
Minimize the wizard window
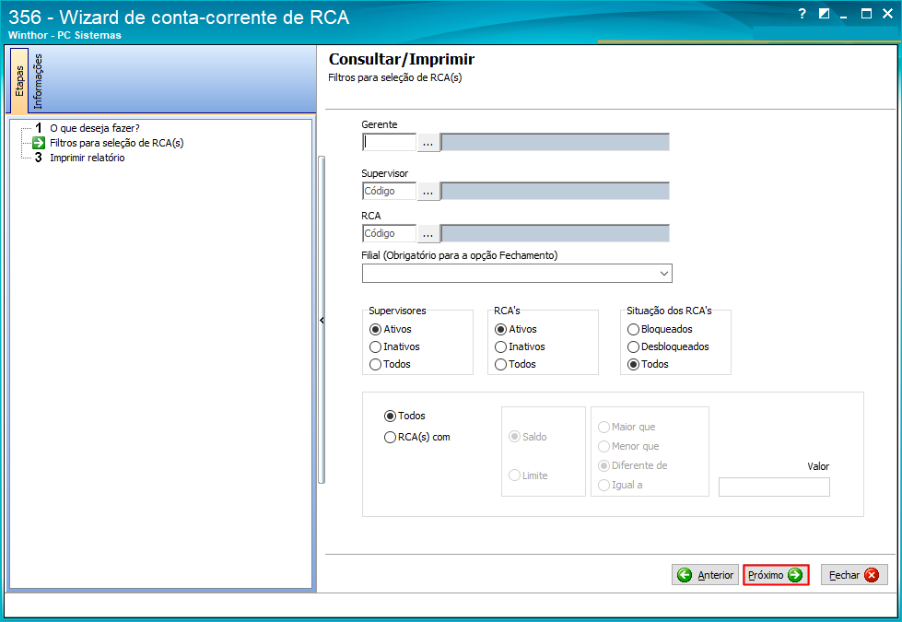(844, 15)
